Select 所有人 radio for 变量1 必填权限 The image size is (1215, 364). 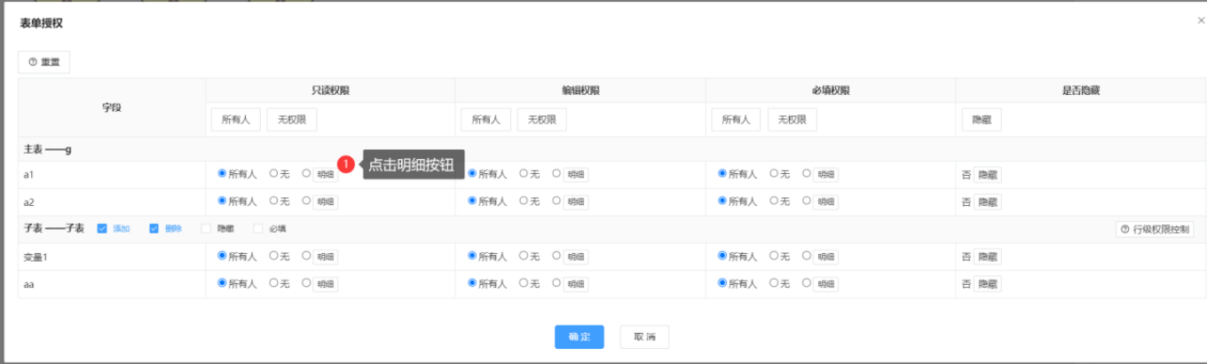(722, 256)
